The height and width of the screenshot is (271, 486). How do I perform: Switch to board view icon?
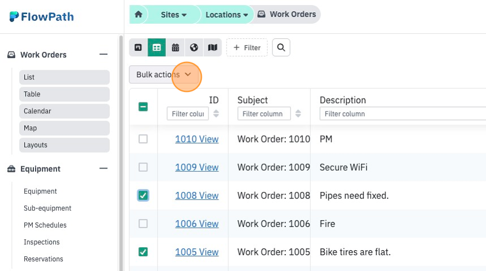click(138, 47)
